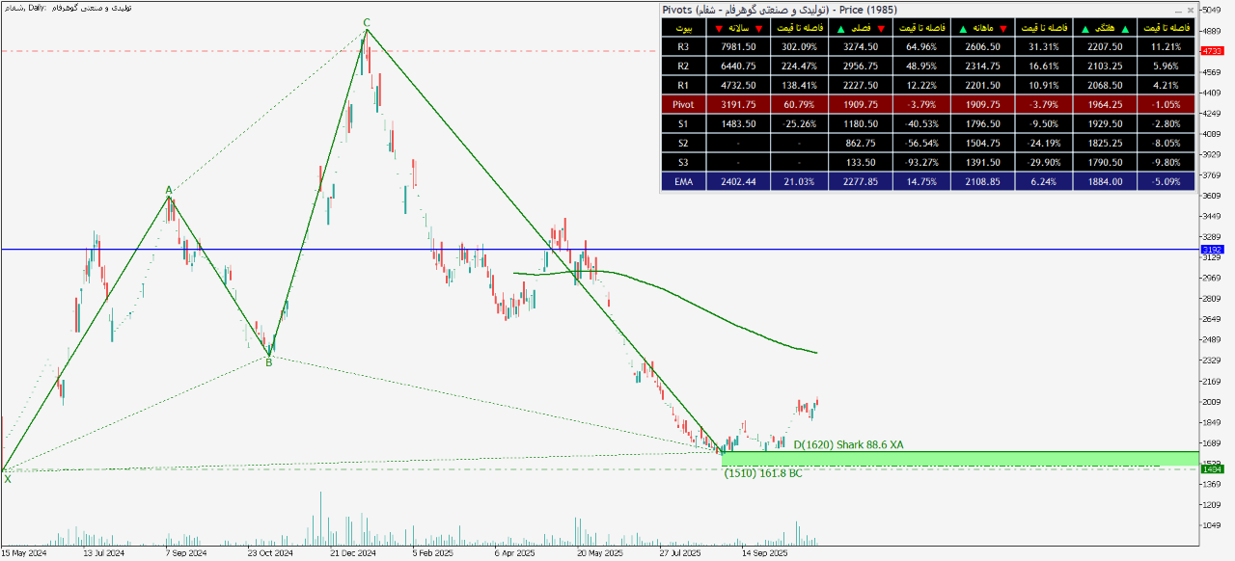
Task: Click the red arrow left of سالانه header
Action: click(x=719, y=28)
